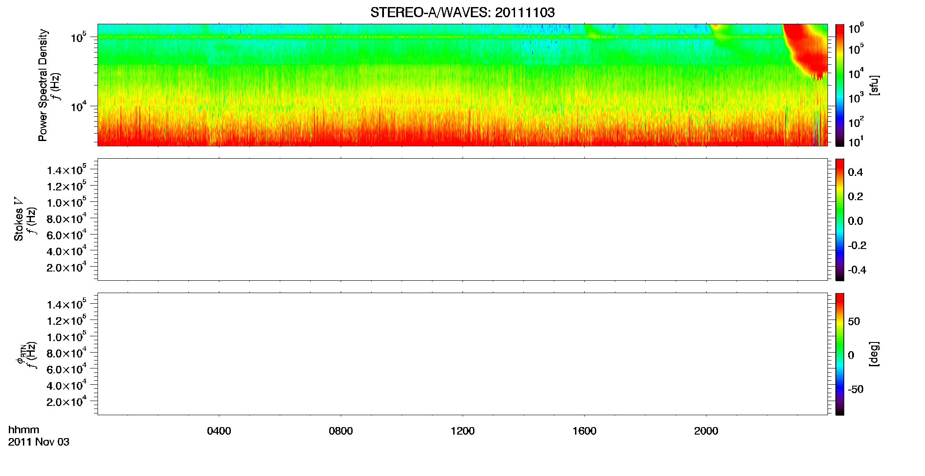Click the Stokes V colorbar
This screenshot has height=476, width=925.
tap(840, 219)
